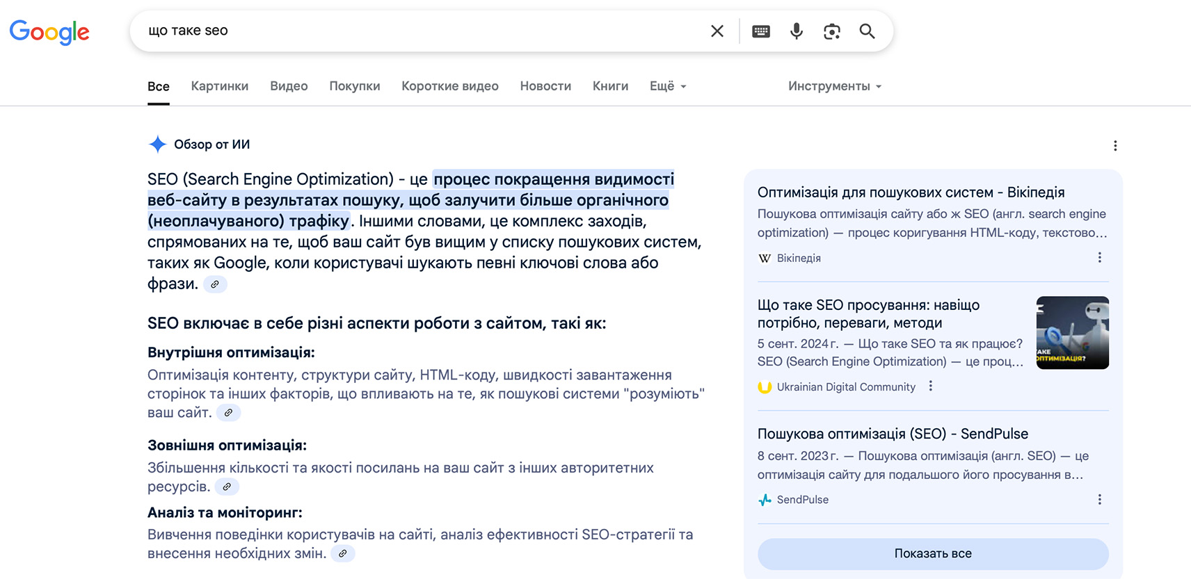Click the Wikipedia W favicon

765,258
